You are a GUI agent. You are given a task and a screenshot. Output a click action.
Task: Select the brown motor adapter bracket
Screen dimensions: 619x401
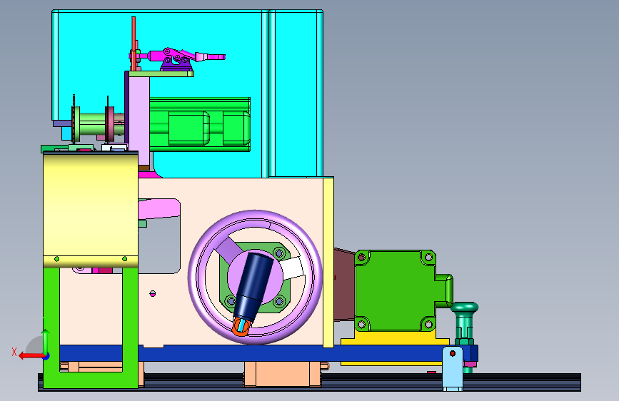pos(344,285)
